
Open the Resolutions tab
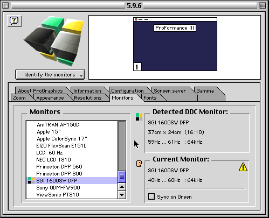(88, 98)
